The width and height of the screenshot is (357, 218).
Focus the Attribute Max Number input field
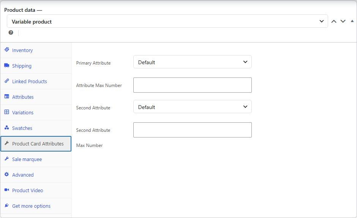click(x=193, y=85)
